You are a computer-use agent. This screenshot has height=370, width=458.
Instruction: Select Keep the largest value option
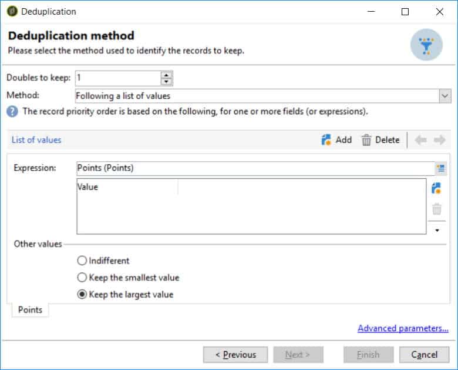82,295
